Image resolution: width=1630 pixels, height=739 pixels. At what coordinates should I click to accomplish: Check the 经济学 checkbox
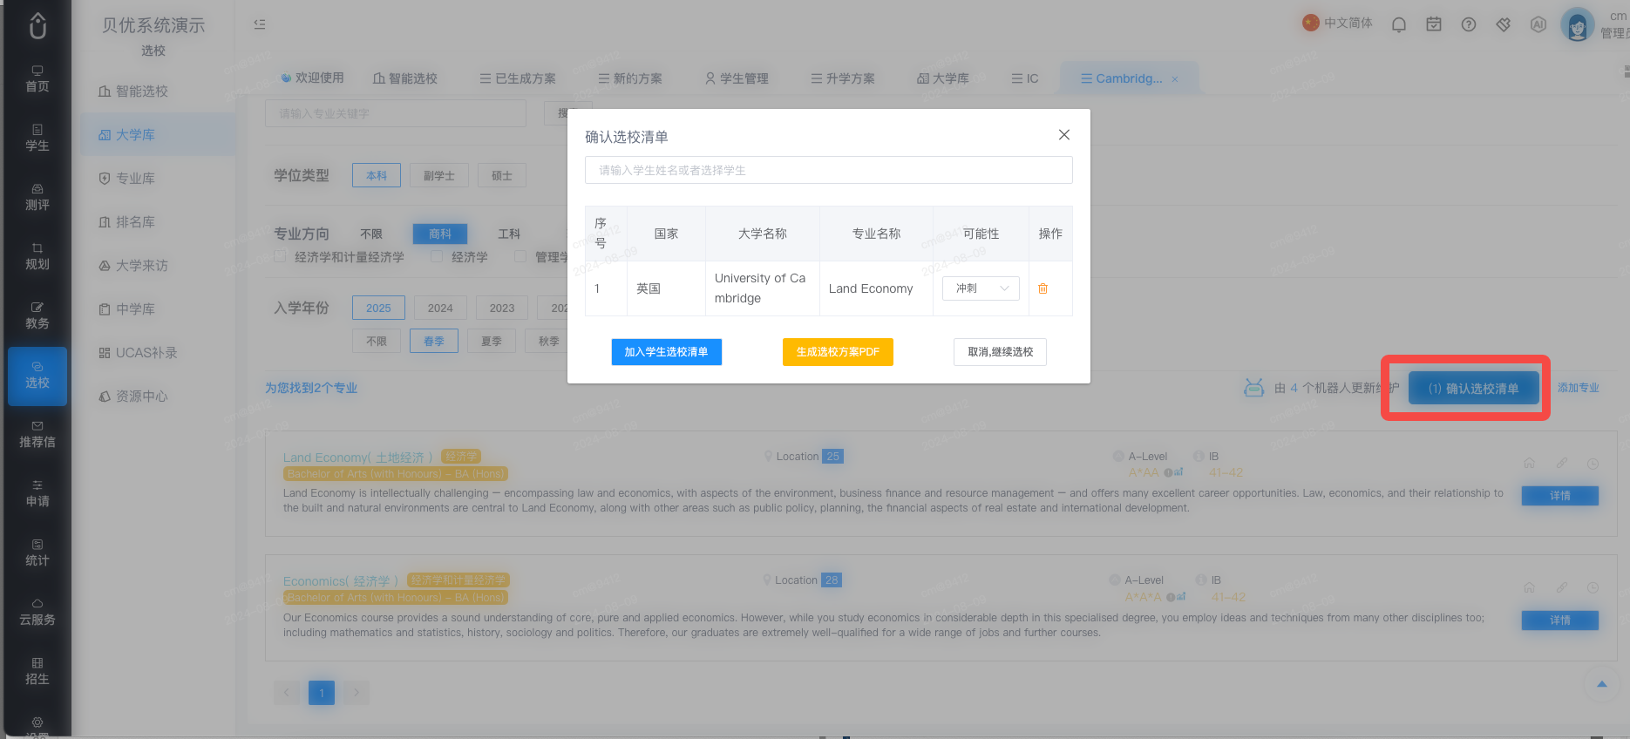pos(437,256)
